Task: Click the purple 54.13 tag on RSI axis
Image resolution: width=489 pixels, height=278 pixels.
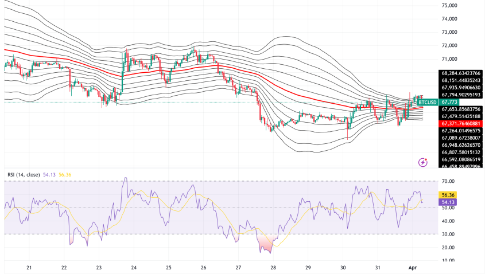Action: [x=448, y=202]
